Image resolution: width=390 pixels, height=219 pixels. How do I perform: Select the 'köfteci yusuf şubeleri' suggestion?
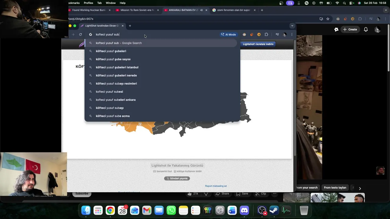point(162,51)
